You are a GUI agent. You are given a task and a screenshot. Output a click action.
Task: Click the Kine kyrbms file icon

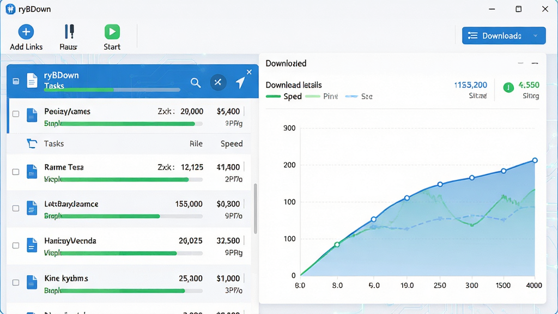(x=32, y=282)
